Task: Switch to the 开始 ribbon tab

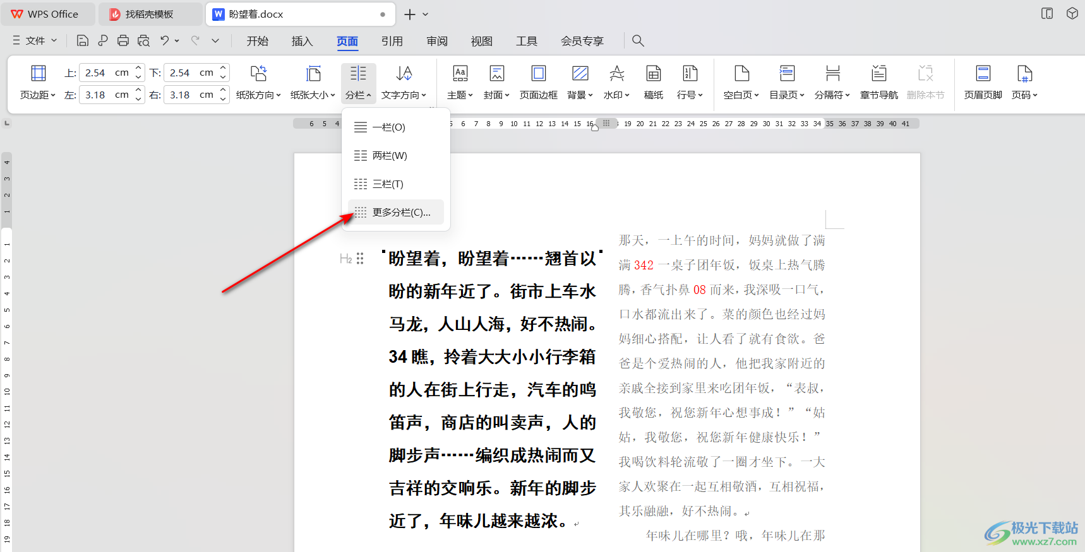Action: click(258, 41)
